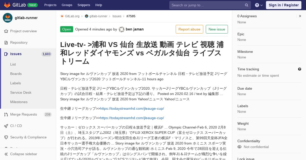Click the Security & Compliance shield icon

pyautogui.click(x=6, y=137)
